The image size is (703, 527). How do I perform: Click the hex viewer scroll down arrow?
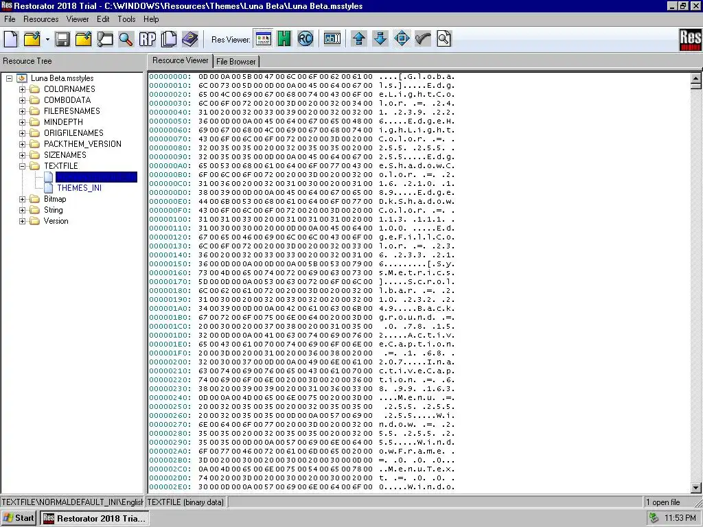696,488
